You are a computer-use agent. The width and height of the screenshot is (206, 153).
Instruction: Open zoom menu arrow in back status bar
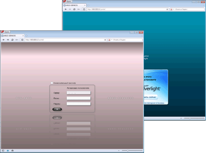[x=181, y=118]
